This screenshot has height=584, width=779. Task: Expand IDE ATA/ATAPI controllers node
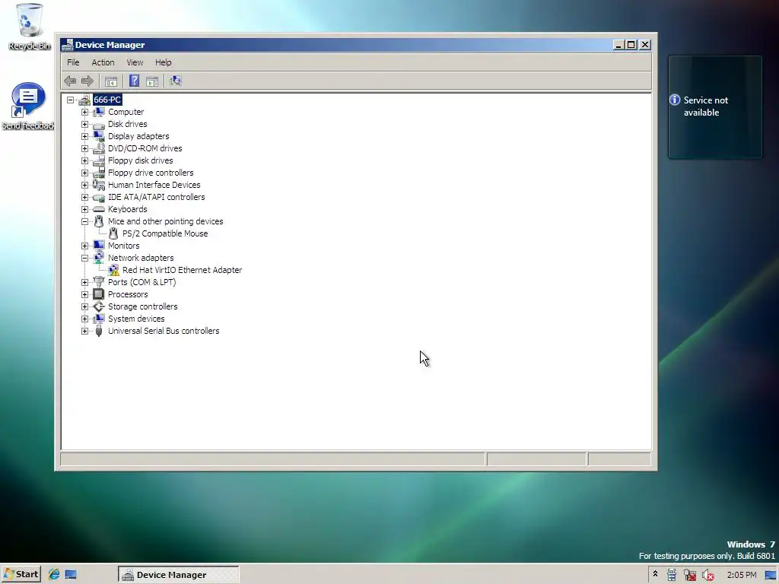coord(84,197)
